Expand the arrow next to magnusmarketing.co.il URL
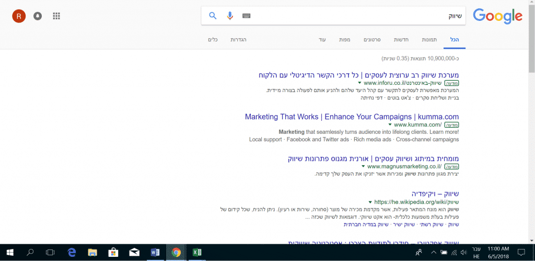 coord(363,167)
